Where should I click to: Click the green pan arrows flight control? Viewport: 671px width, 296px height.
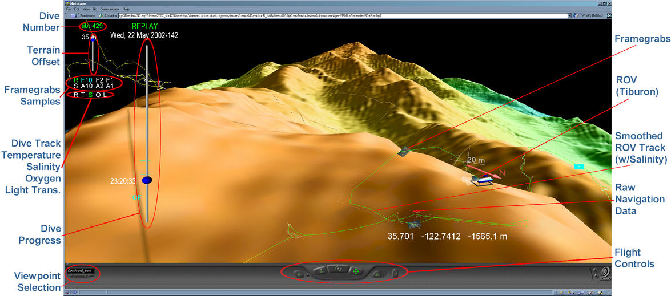click(356, 272)
